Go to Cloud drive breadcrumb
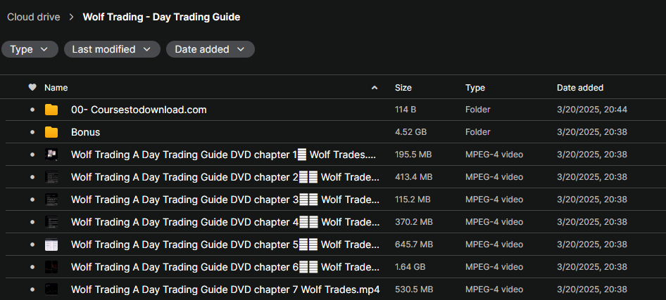This screenshot has width=666, height=300. (34, 17)
